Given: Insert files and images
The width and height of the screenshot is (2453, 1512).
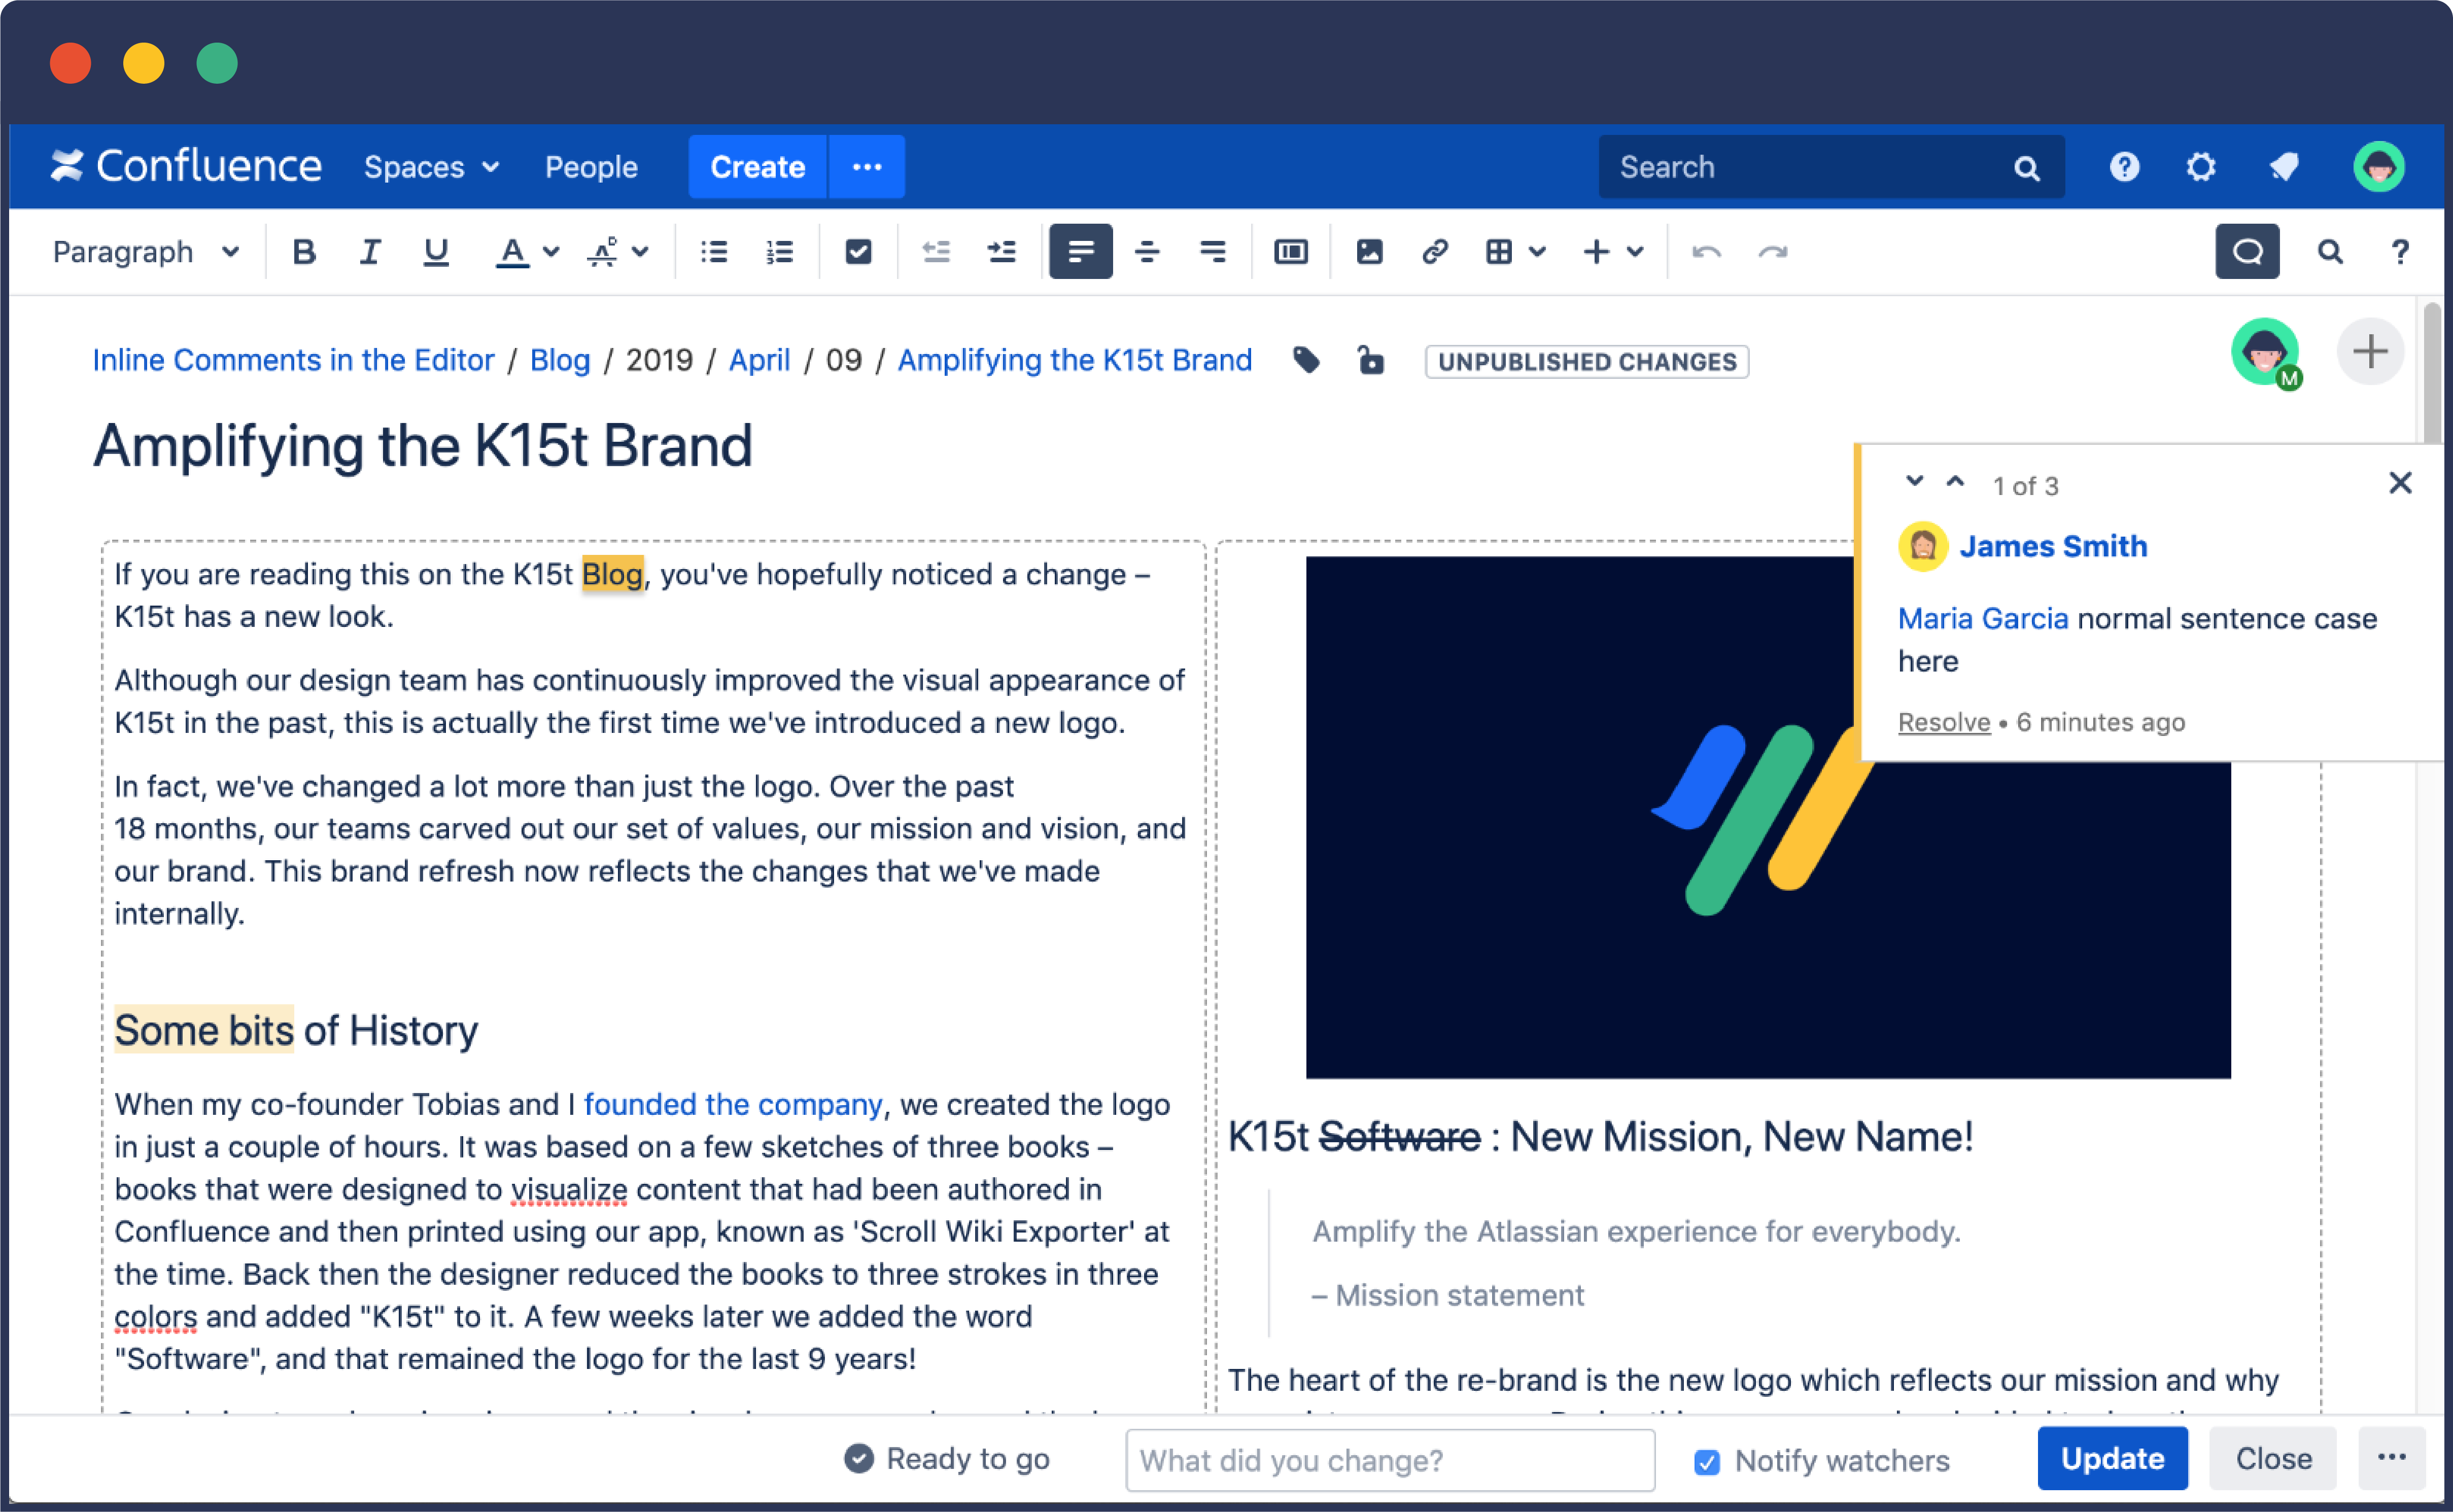Looking at the screenshot, I should click(x=1370, y=252).
